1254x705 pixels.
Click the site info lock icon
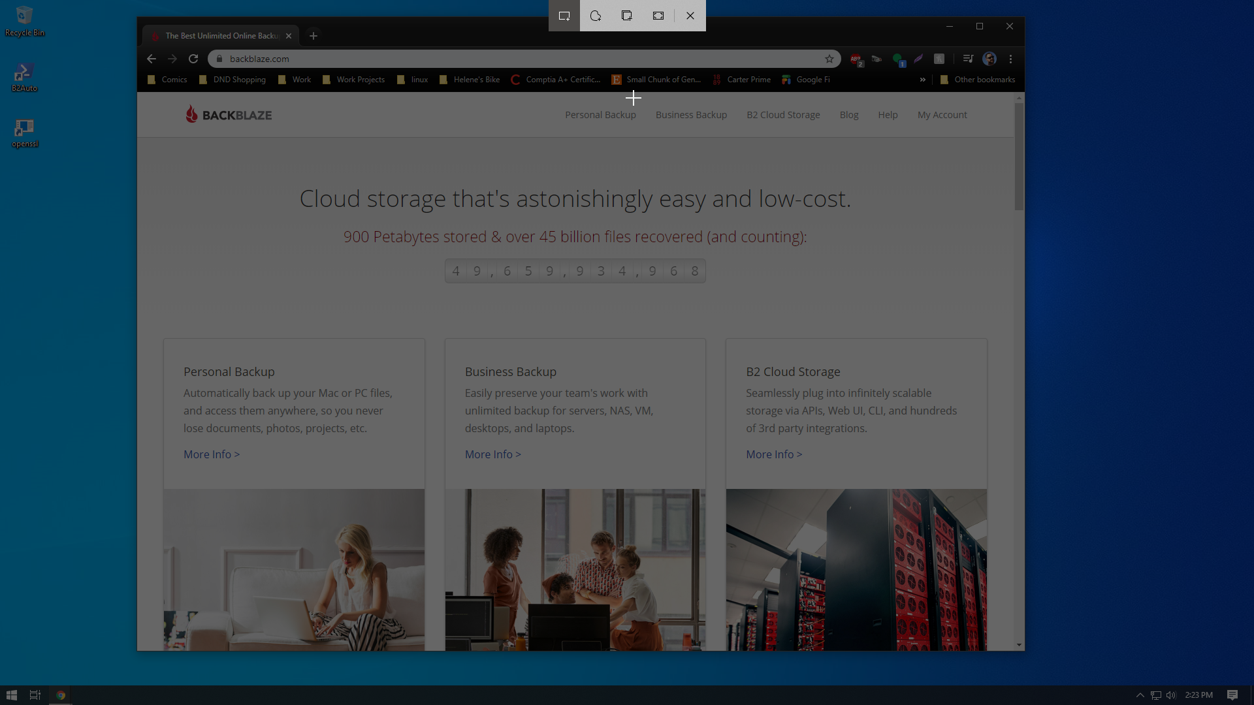point(219,59)
